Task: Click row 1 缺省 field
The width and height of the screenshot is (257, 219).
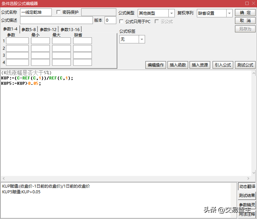Action: pos(83,41)
